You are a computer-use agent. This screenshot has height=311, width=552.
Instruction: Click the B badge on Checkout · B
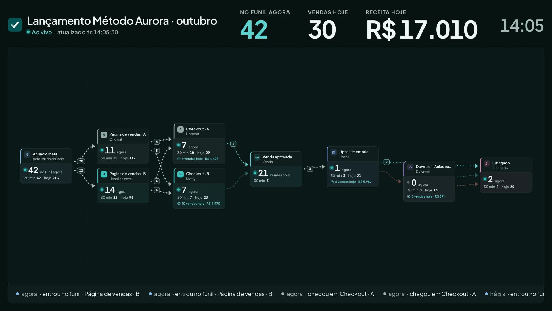pos(181,174)
